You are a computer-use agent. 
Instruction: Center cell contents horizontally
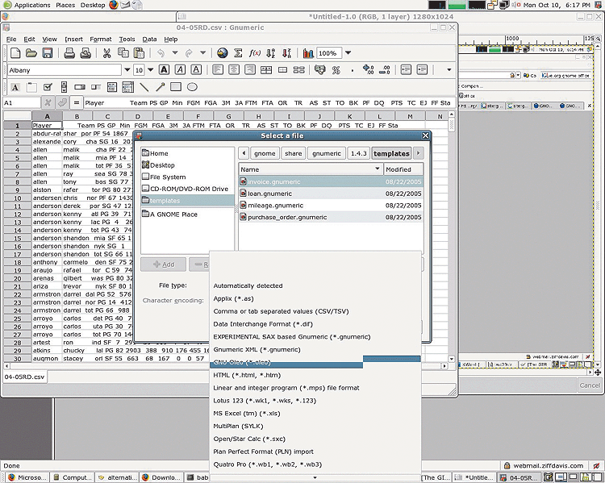234,70
